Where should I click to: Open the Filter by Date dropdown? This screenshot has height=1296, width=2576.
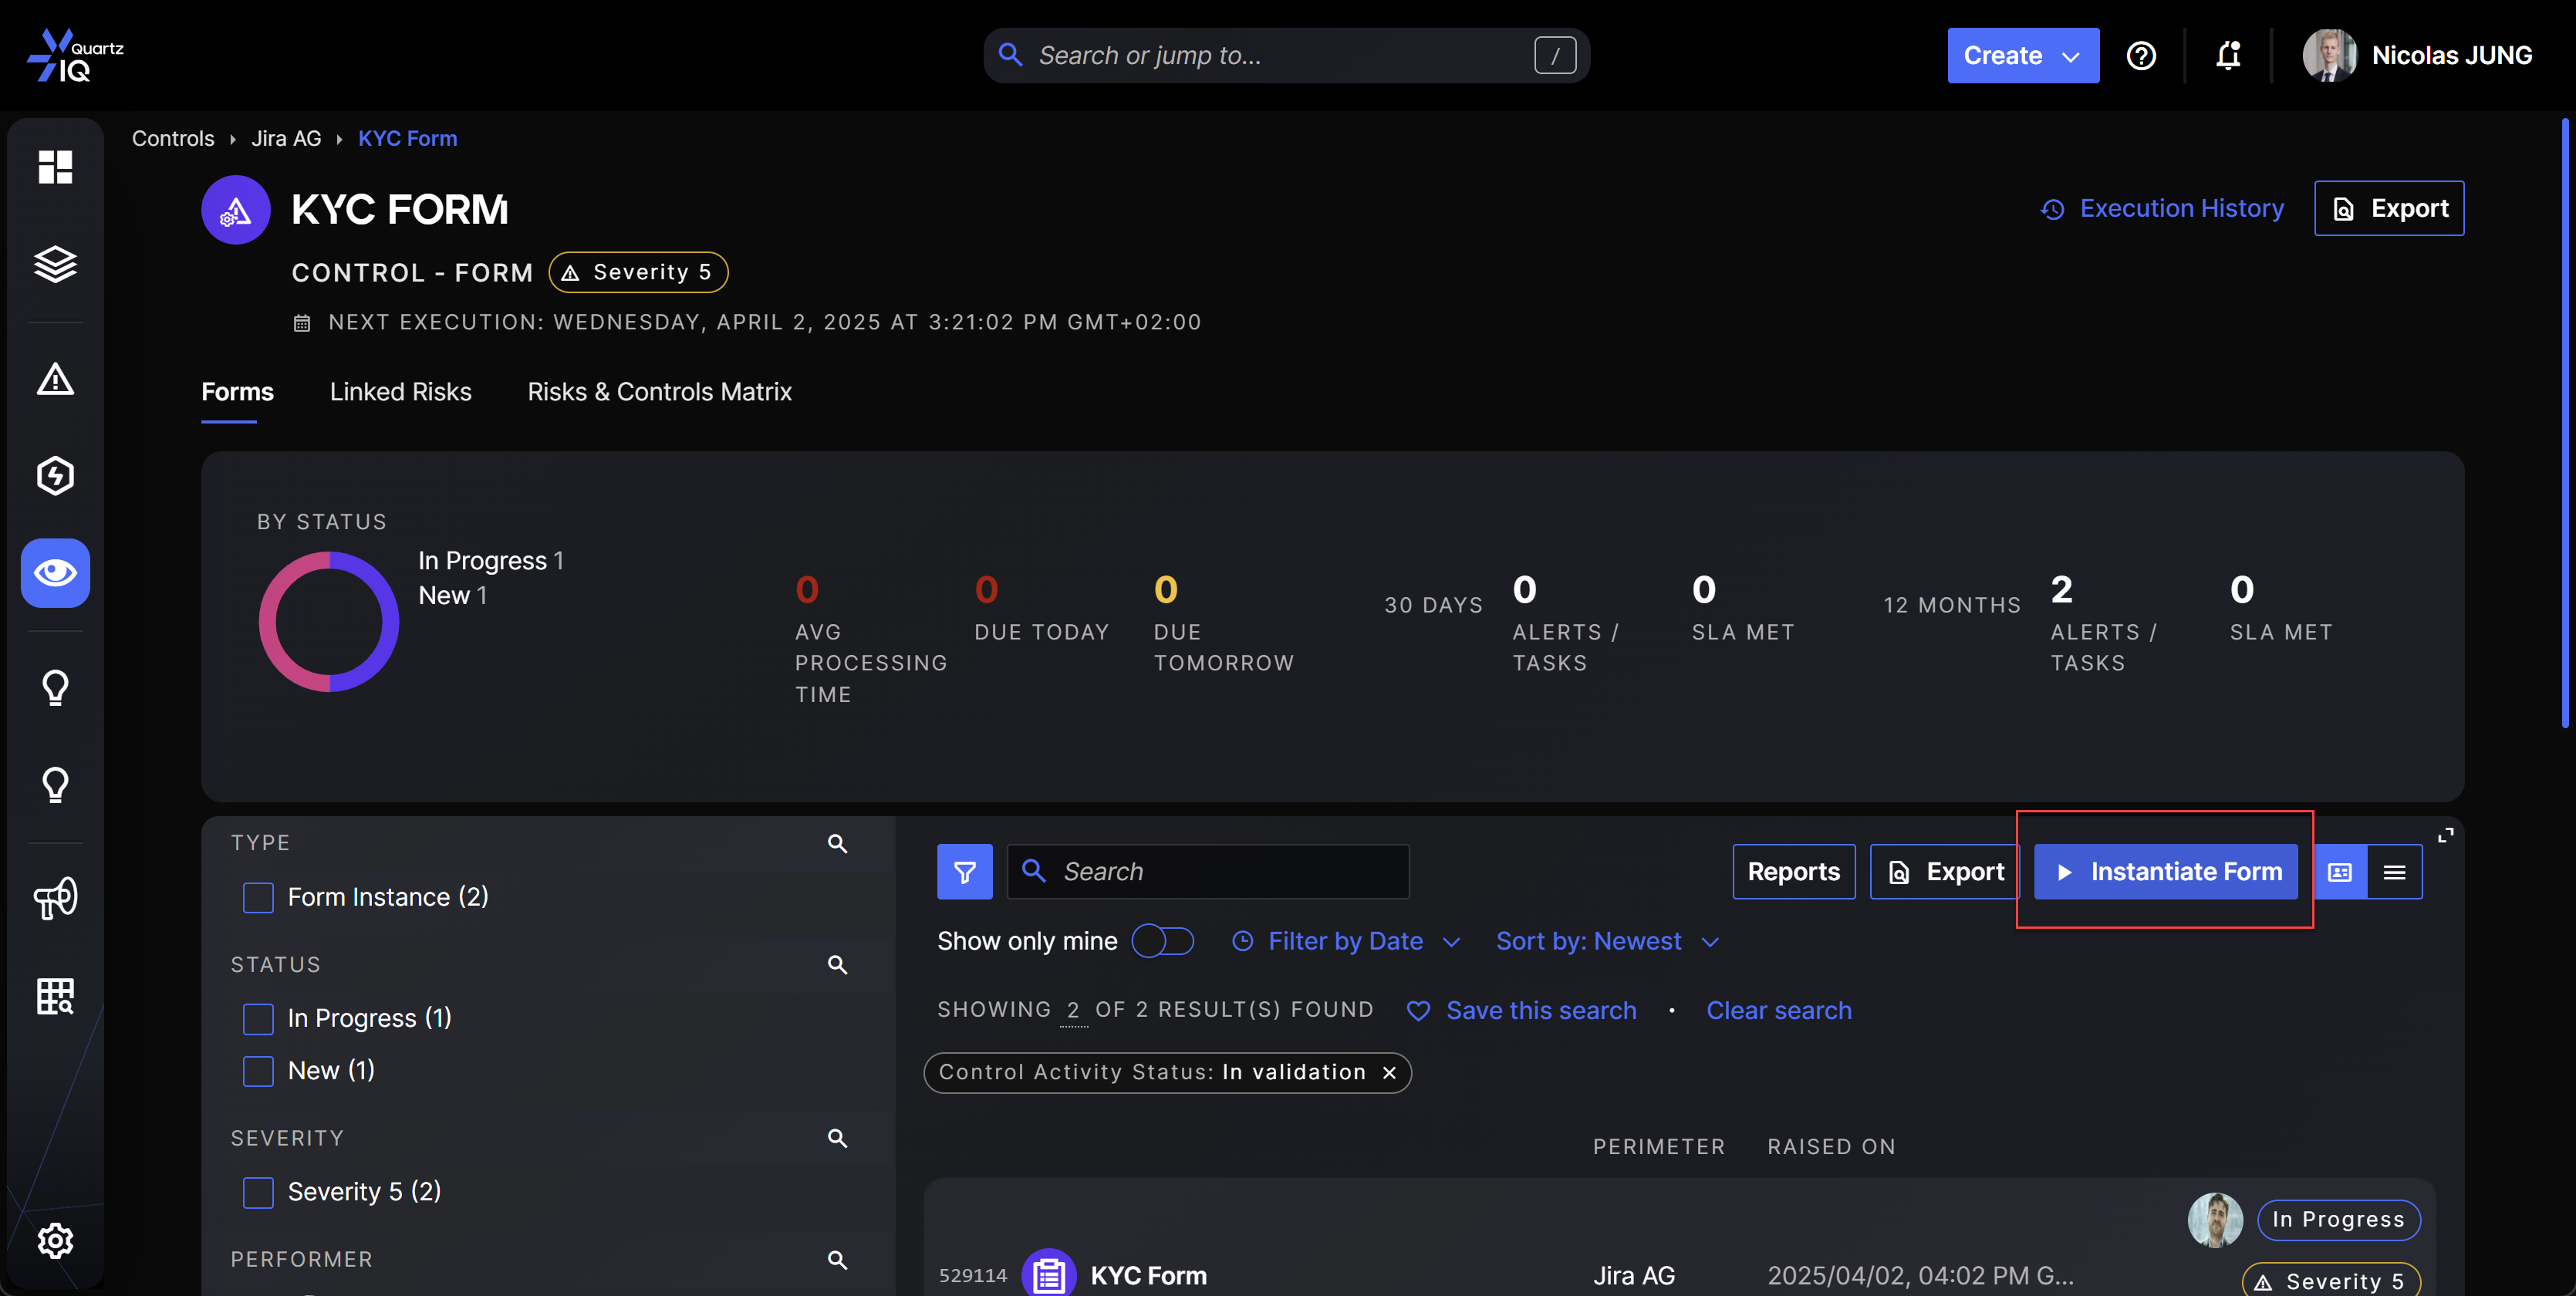pyautogui.click(x=1346, y=941)
